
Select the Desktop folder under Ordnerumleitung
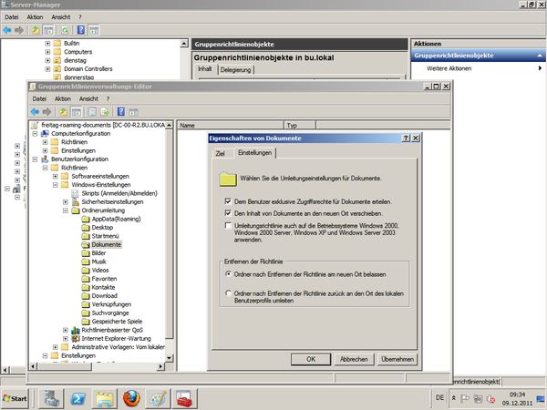point(102,227)
